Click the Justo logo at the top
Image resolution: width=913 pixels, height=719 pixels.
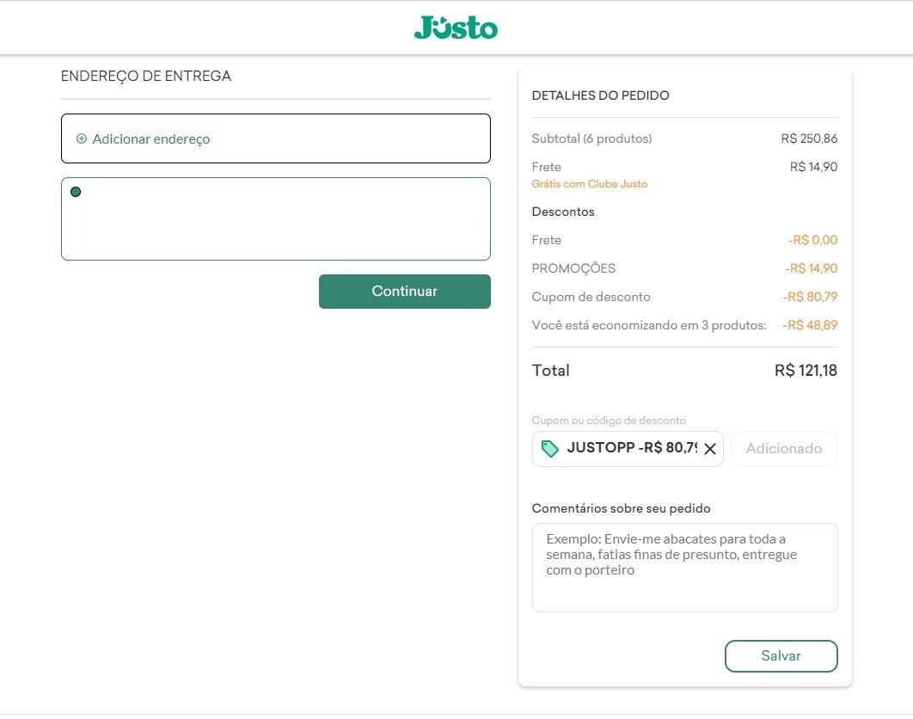point(456,28)
